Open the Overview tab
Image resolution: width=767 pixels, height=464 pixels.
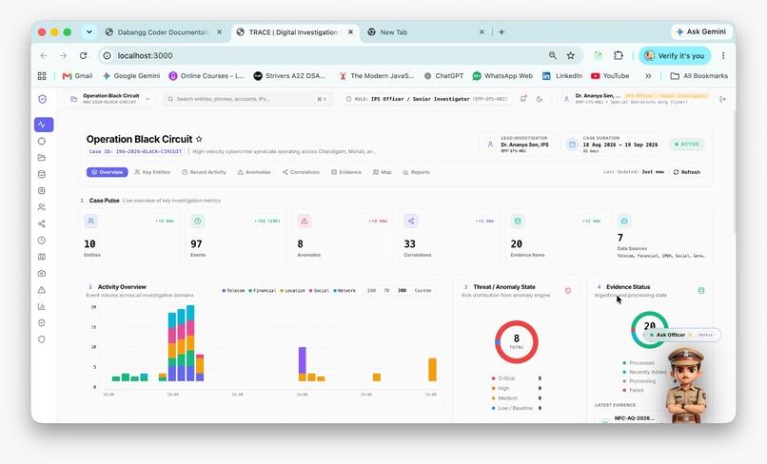[x=108, y=172]
